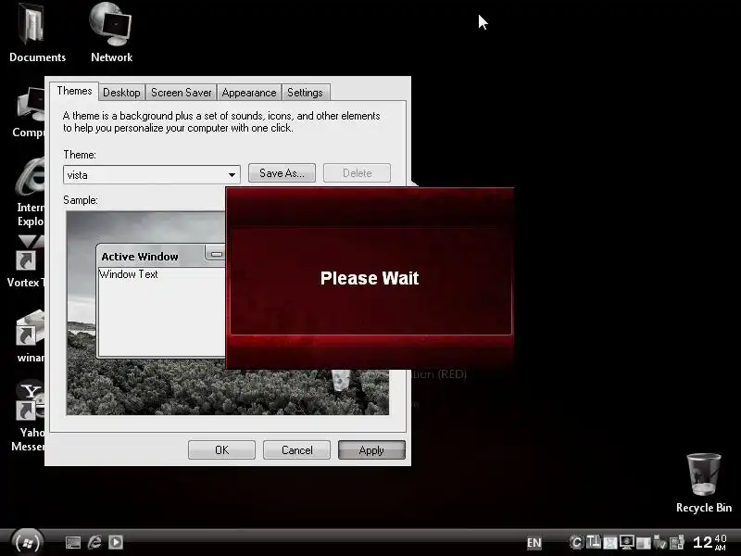The image size is (741, 556).
Task: Click the envelope tray icon
Action: coord(610,543)
